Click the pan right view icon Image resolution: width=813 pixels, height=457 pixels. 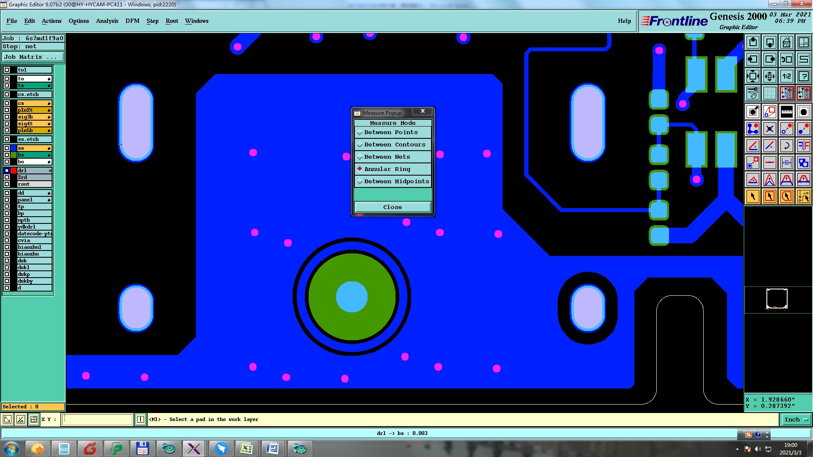click(x=770, y=59)
